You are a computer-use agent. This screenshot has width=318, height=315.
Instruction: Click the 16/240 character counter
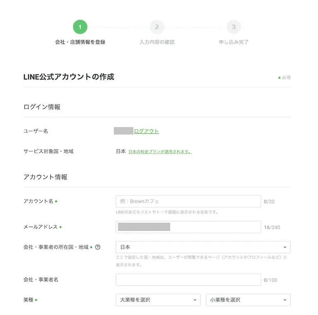(272, 227)
